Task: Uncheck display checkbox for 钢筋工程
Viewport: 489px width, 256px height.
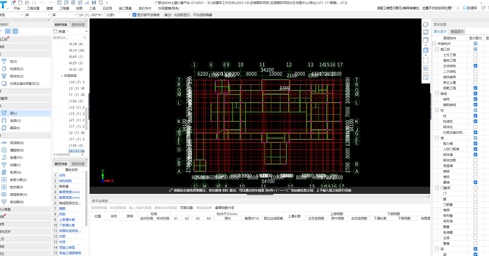Action: [x=475, y=88]
